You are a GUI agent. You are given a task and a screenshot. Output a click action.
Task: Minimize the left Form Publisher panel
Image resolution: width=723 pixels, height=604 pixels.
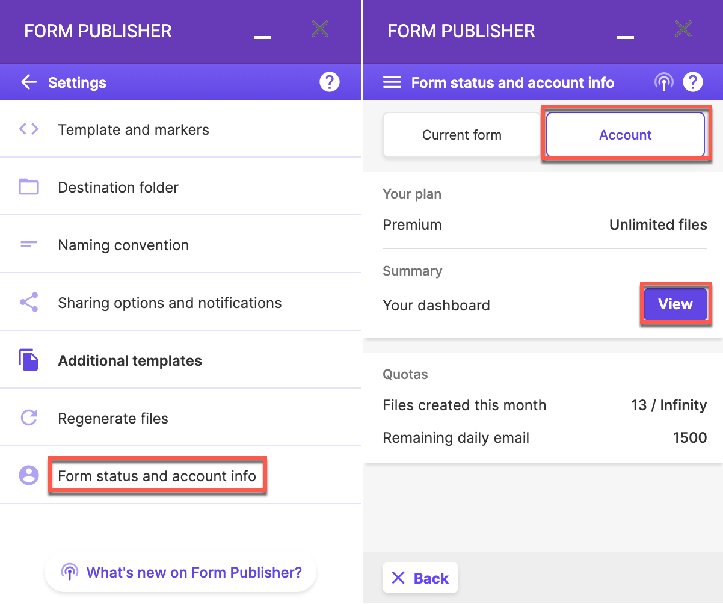point(262,37)
